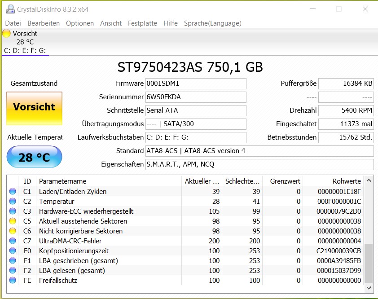Click the yellow Vorsicht status orb at top
Screen dimensions: 378x299
pyautogui.click(x=6, y=33)
